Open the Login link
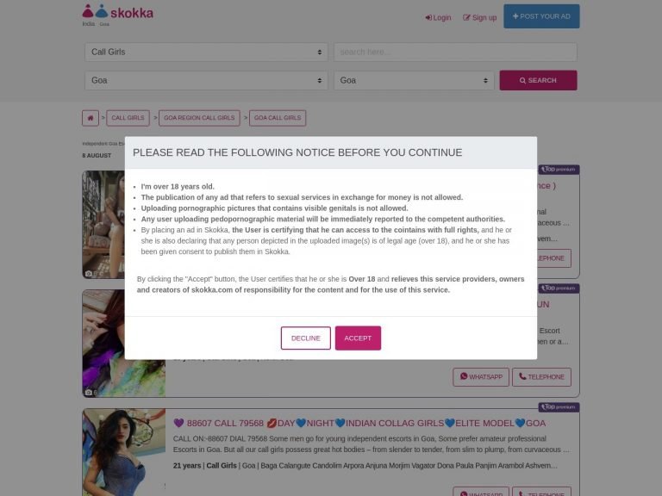 point(438,18)
